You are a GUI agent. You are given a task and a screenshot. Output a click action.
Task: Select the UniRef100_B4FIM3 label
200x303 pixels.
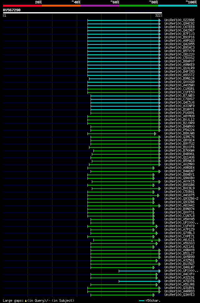179,72
